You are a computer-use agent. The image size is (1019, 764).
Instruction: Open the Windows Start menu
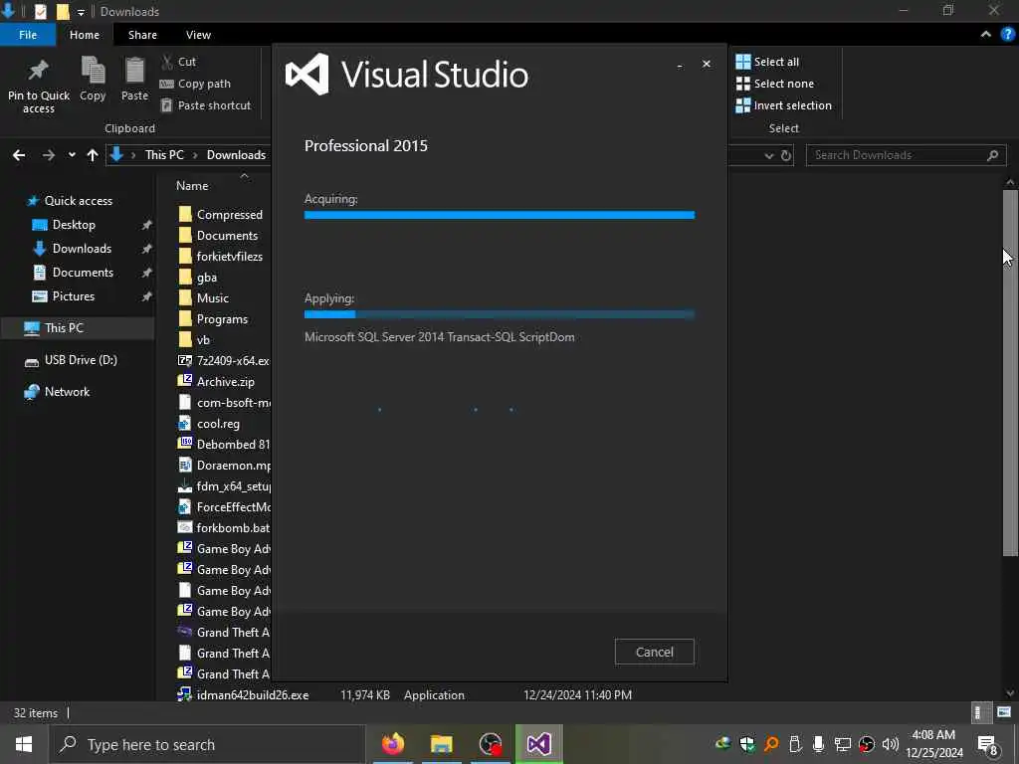pyautogui.click(x=24, y=744)
